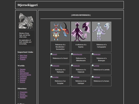
Task: Open the Species directory link
Action: pyautogui.click(x=22, y=94)
